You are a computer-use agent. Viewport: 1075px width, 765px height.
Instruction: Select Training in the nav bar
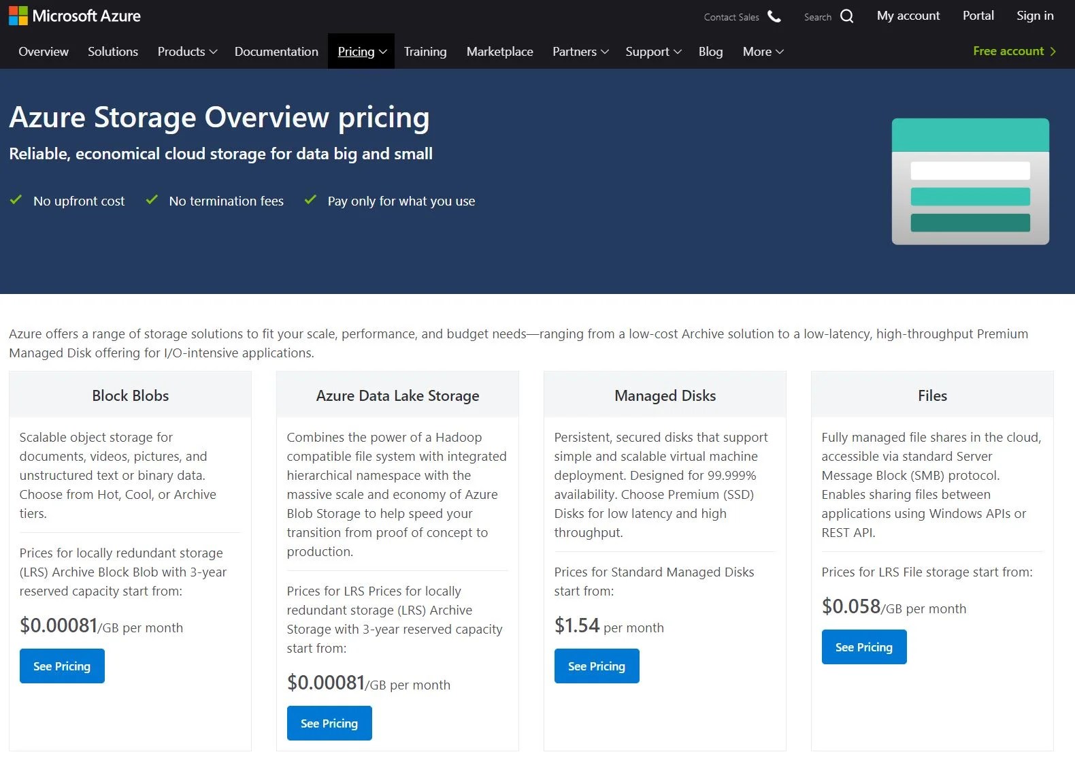[425, 52]
